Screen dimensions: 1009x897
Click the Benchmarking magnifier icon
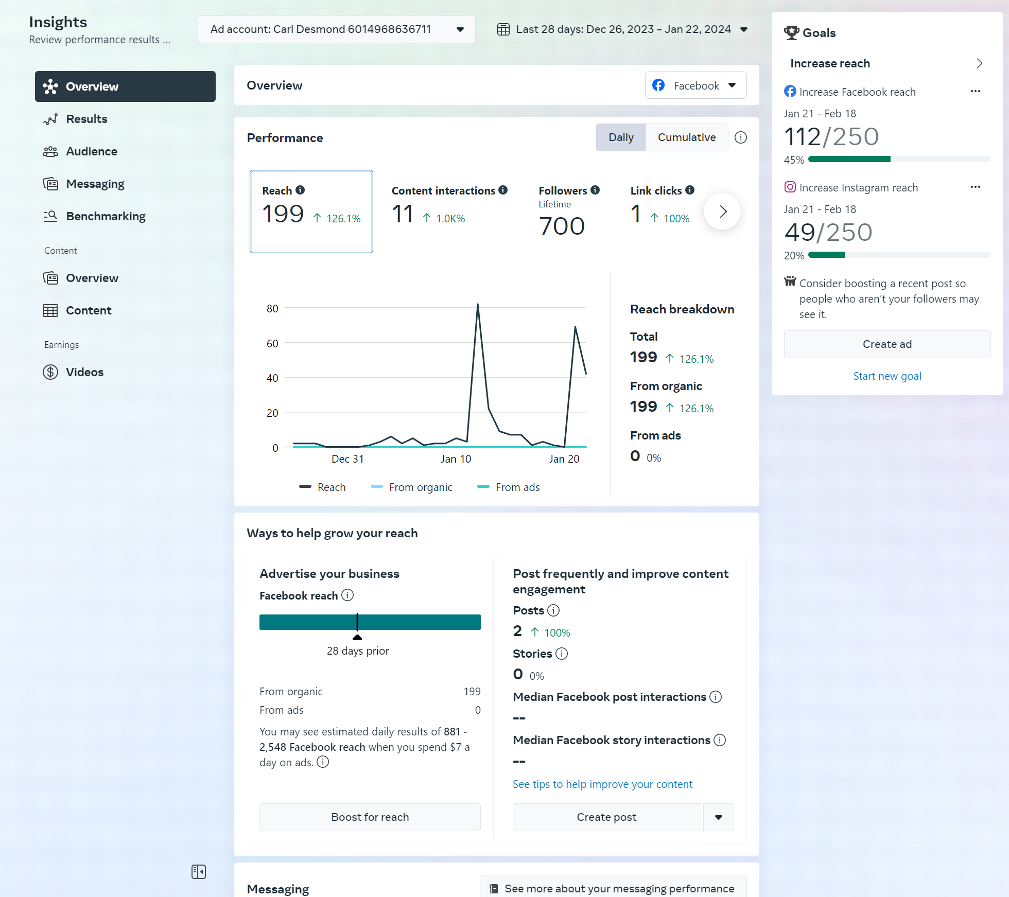50,216
